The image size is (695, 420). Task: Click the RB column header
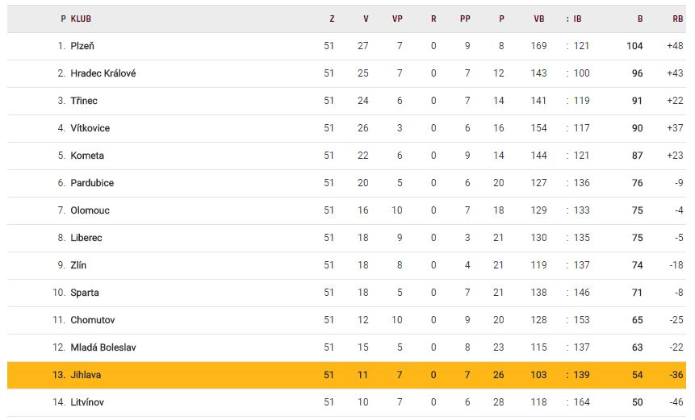pyautogui.click(x=677, y=19)
